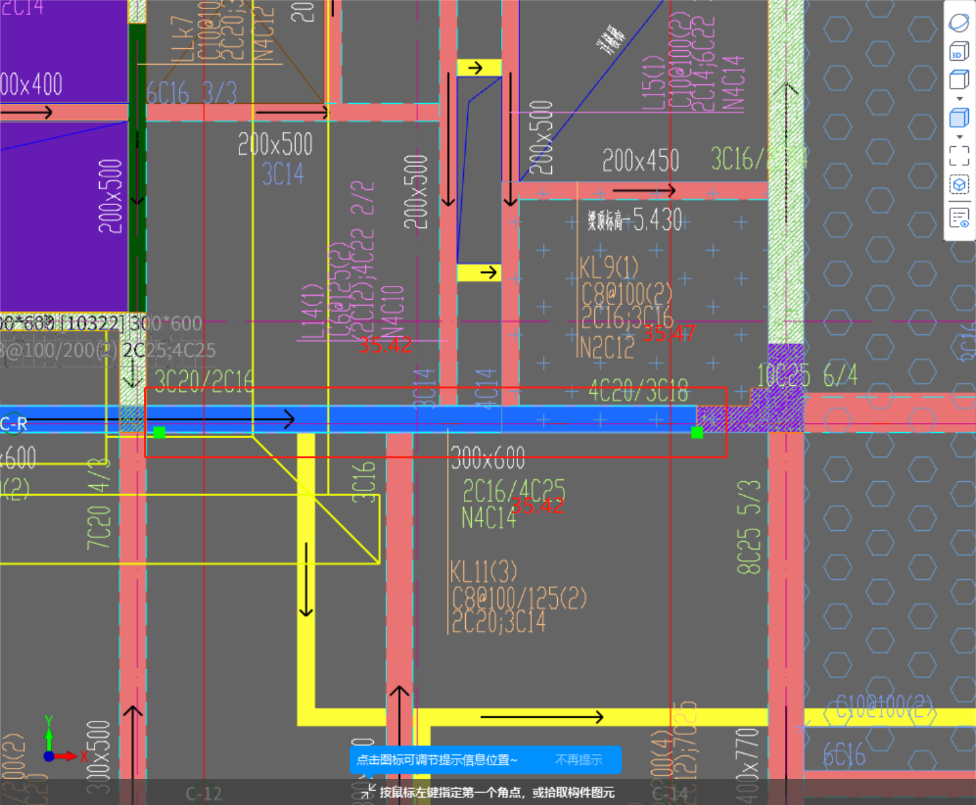Screen dimensions: 976x805
Task: Click the C-12 axis label
Action: pos(204,793)
